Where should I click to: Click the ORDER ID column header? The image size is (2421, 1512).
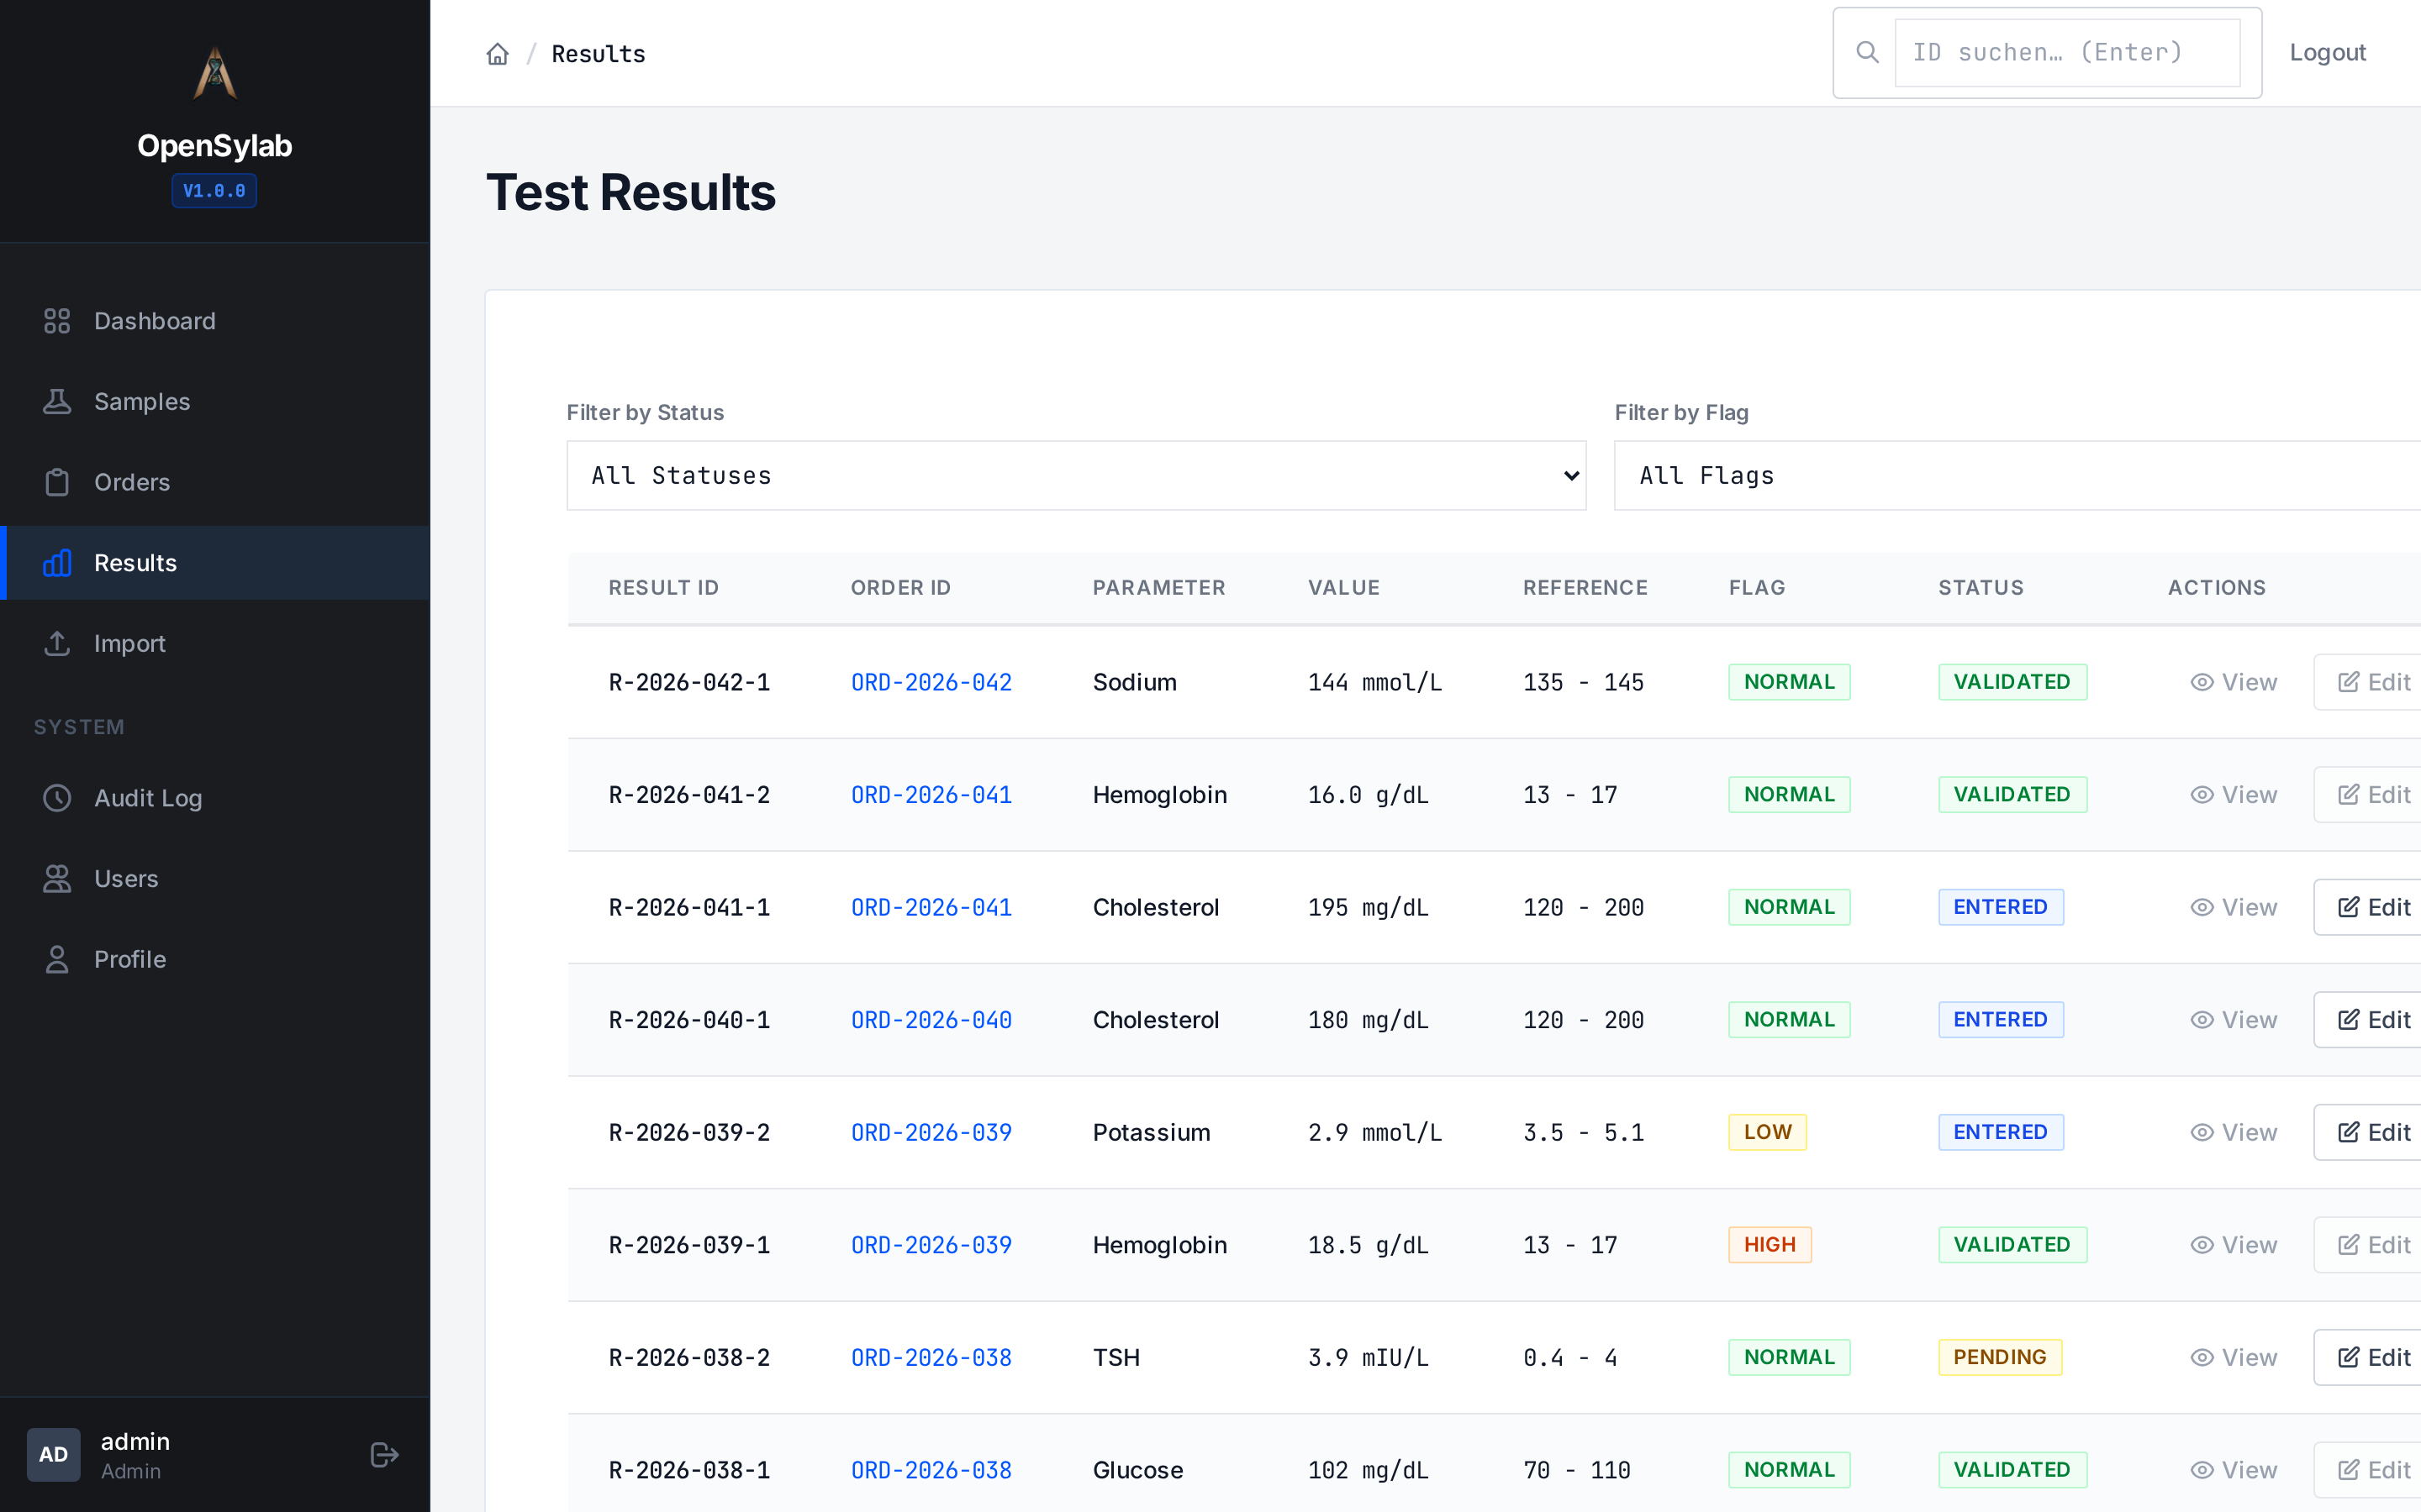pos(900,588)
